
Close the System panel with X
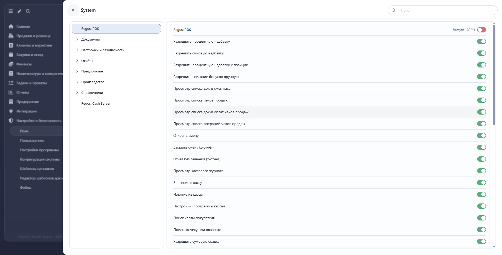[x=73, y=10]
